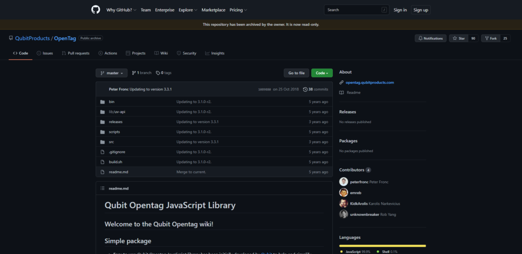Switch to the Code tab

pyautogui.click(x=20, y=53)
